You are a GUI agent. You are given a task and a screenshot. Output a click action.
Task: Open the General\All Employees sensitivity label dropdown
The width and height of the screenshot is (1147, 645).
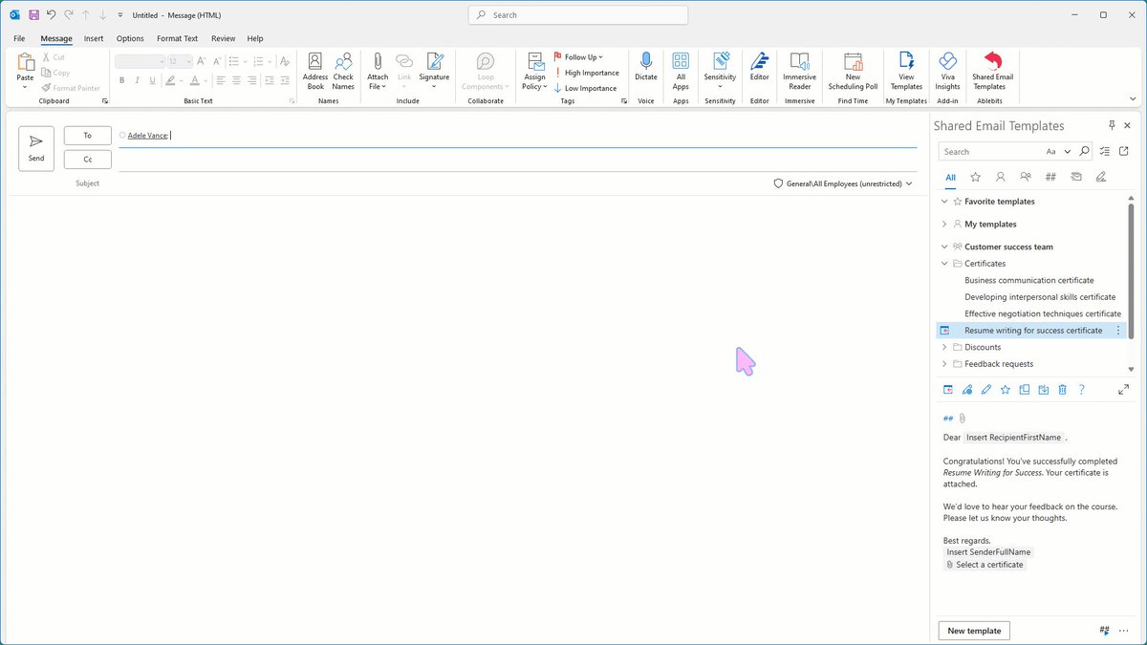tap(842, 183)
